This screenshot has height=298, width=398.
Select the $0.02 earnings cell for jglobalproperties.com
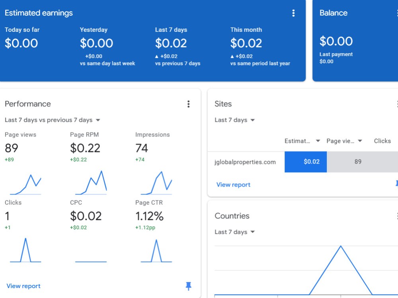coord(306,162)
